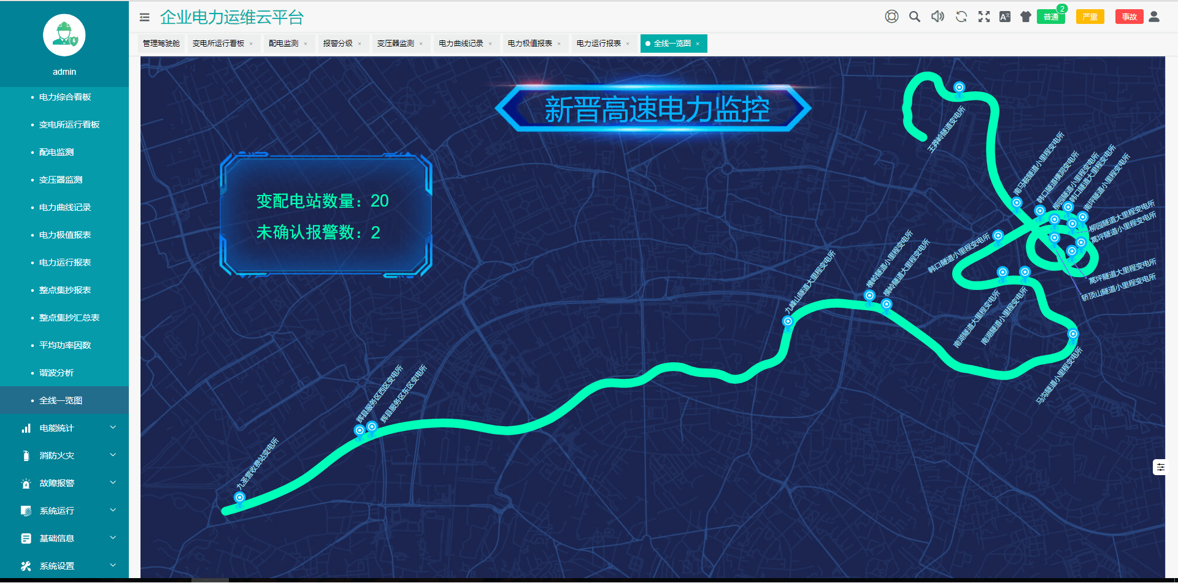Open the search magnifier icon
This screenshot has width=1178, height=583.
(915, 17)
